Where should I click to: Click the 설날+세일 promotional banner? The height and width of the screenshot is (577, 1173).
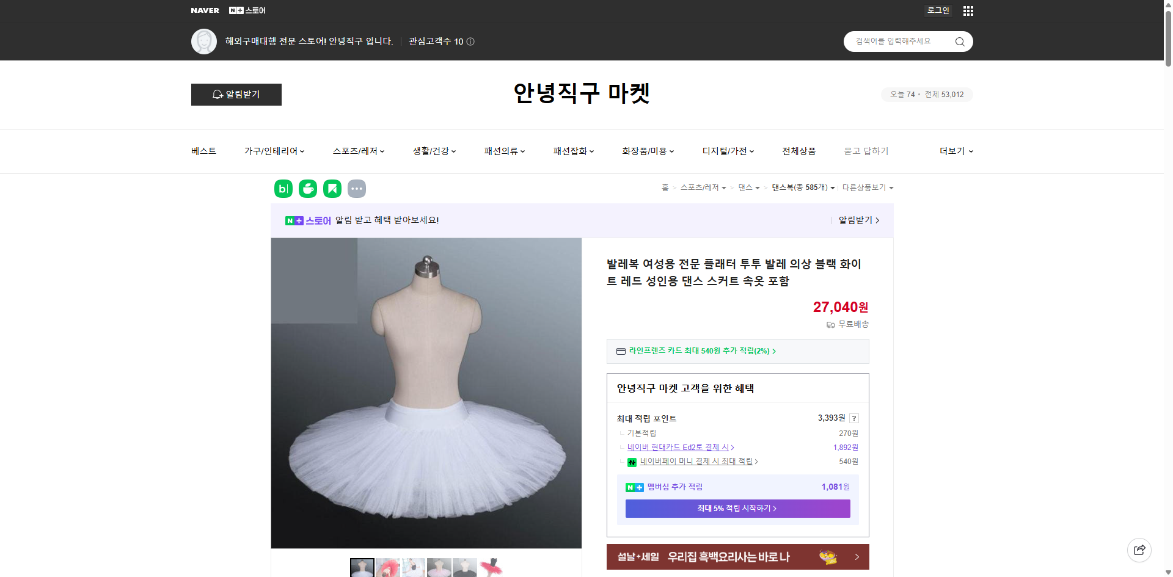click(x=737, y=557)
